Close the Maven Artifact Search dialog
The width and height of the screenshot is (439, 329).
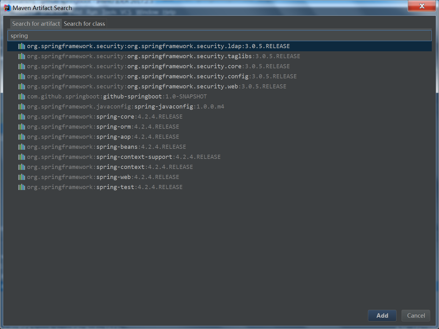point(422,6)
